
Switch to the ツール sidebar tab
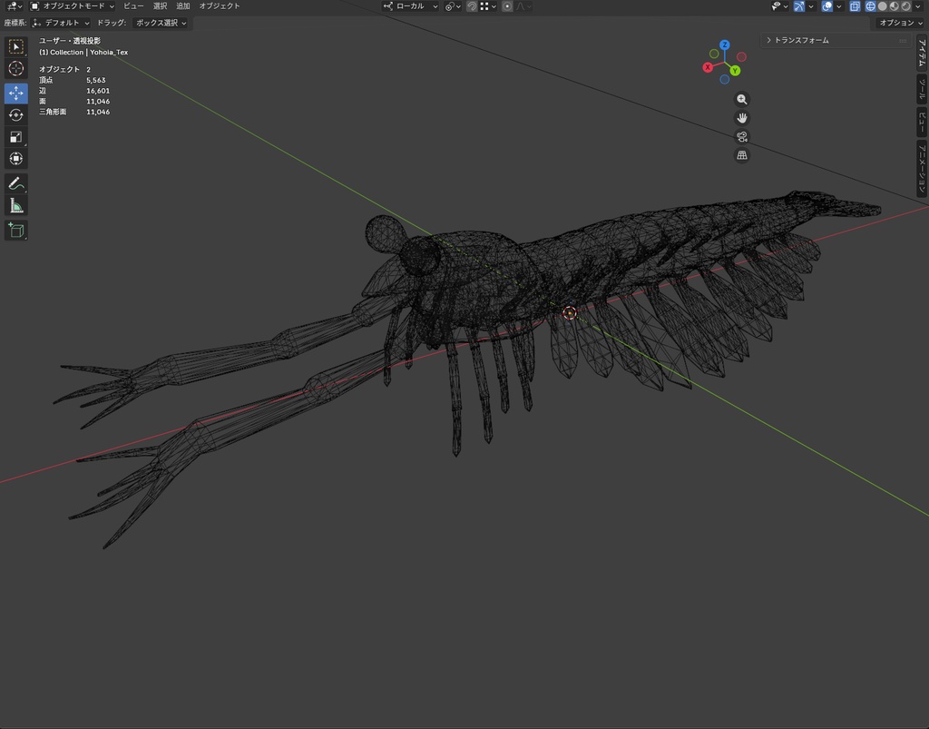(x=922, y=90)
